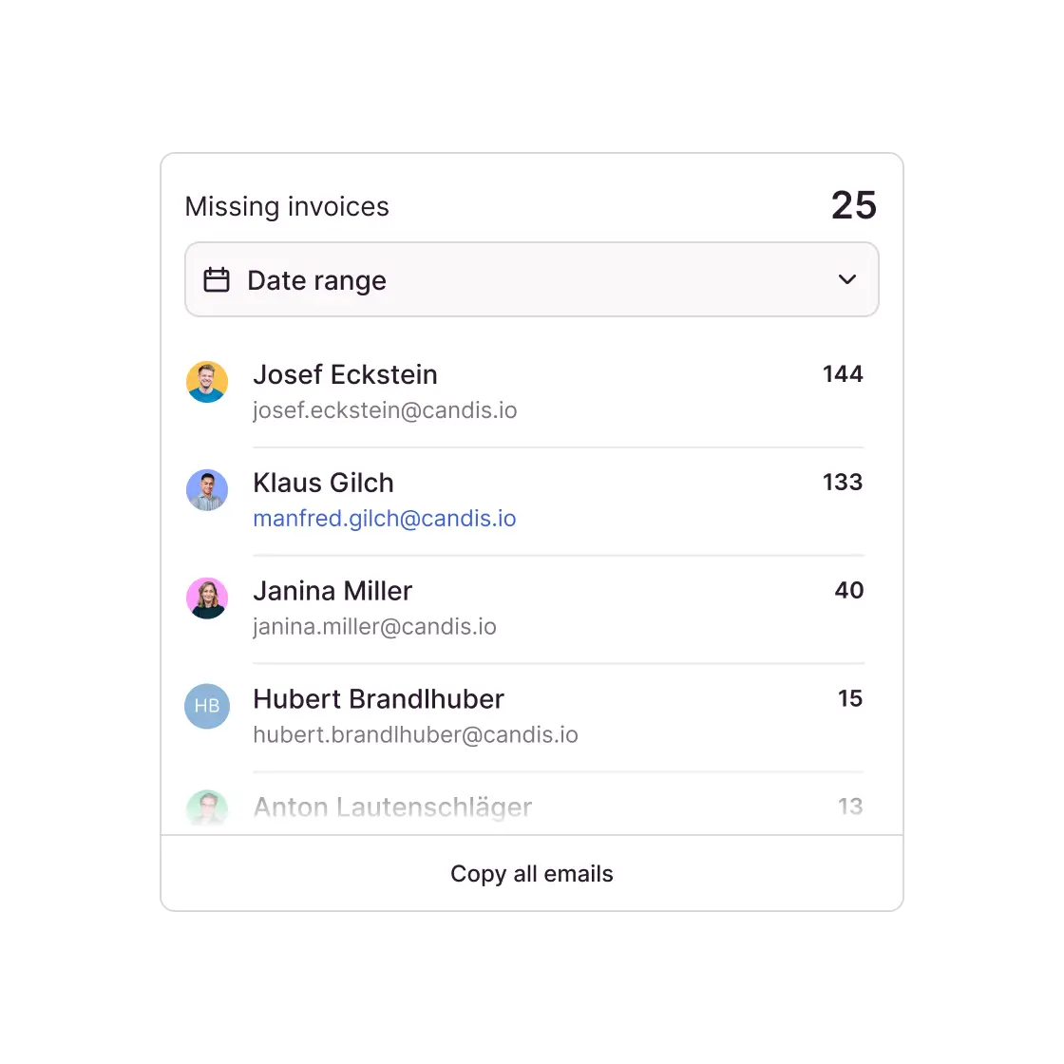Click Janina Miller's avatar photo
Screen dimensions: 1064x1064
point(207,598)
